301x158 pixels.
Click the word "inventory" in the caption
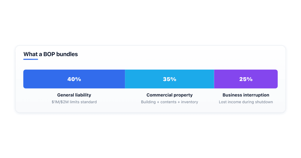tap(190, 102)
